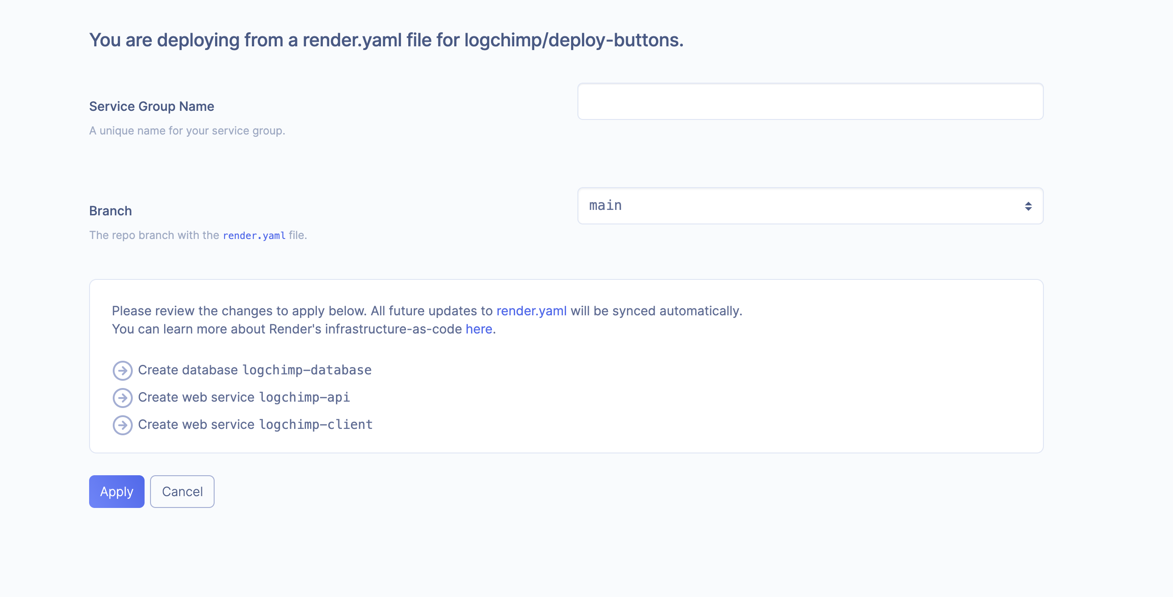1173x597 pixels.
Task: Open the Branch dropdown showing main
Action: tap(810, 206)
